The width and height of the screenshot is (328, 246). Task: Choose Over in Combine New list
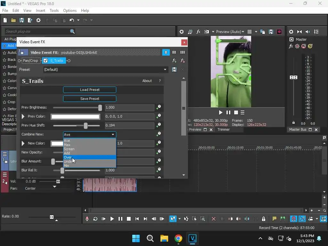[x=90, y=157]
